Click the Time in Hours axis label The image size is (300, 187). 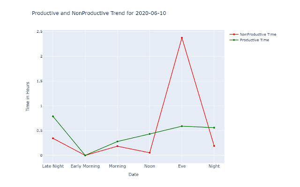(28, 96)
